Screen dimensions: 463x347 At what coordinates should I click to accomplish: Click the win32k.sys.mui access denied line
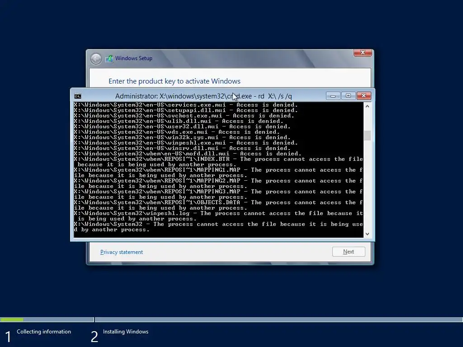182,137
